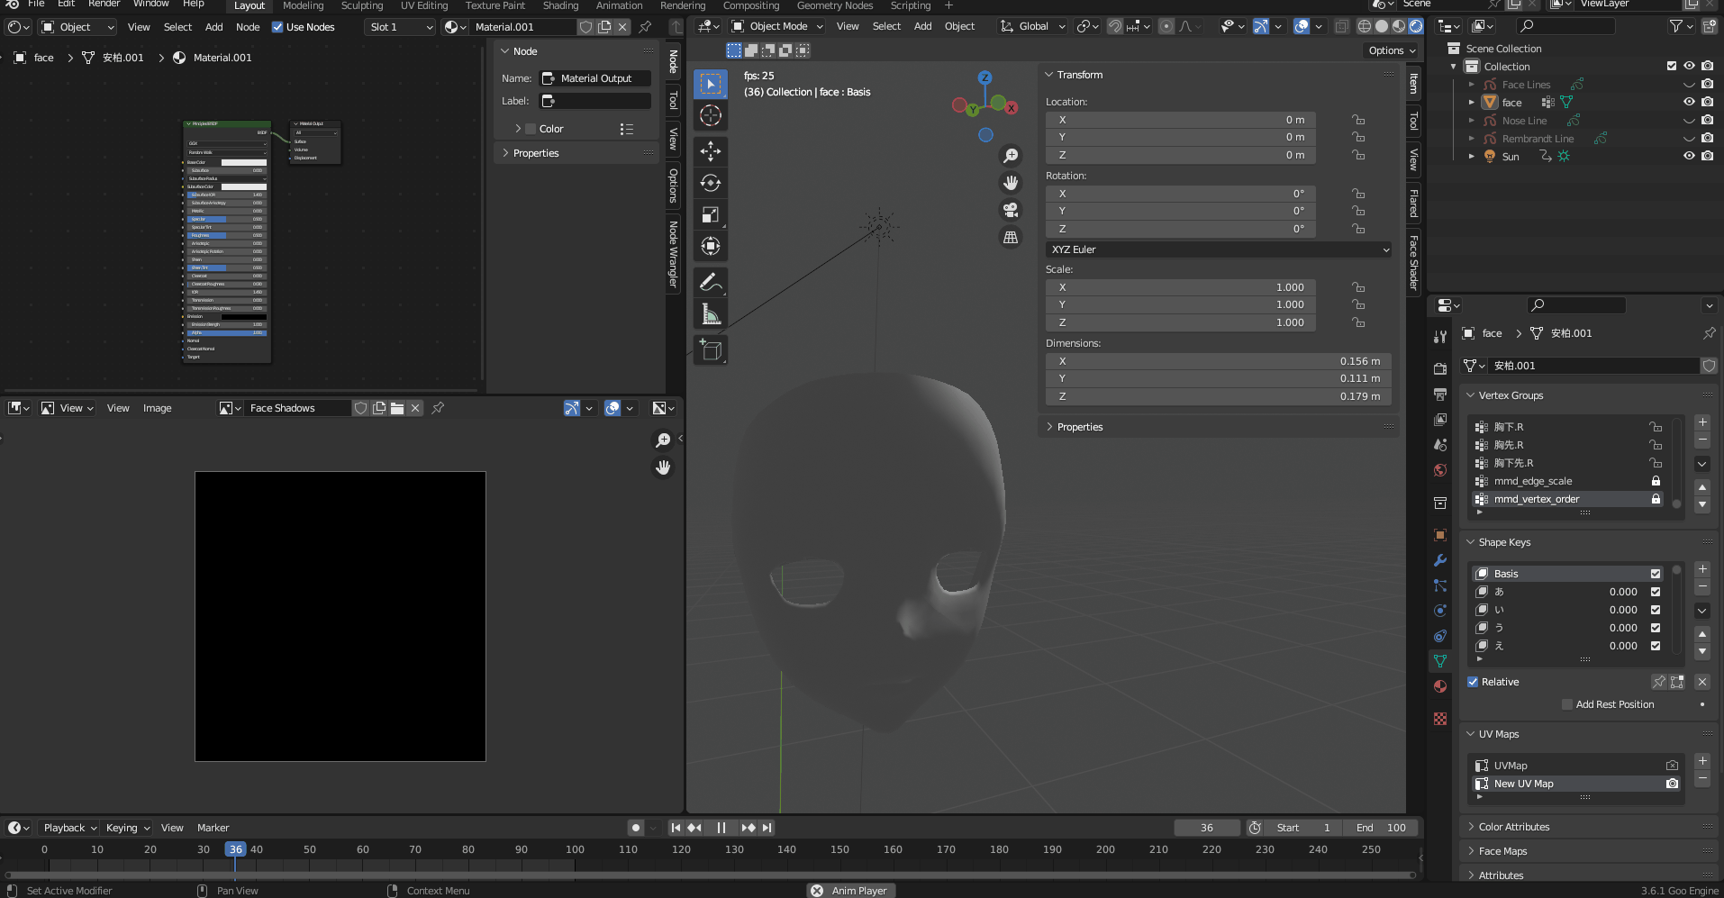Screen dimensions: 1724x898
Task: Hide the Sun object in the outliner
Action: [x=1688, y=156]
